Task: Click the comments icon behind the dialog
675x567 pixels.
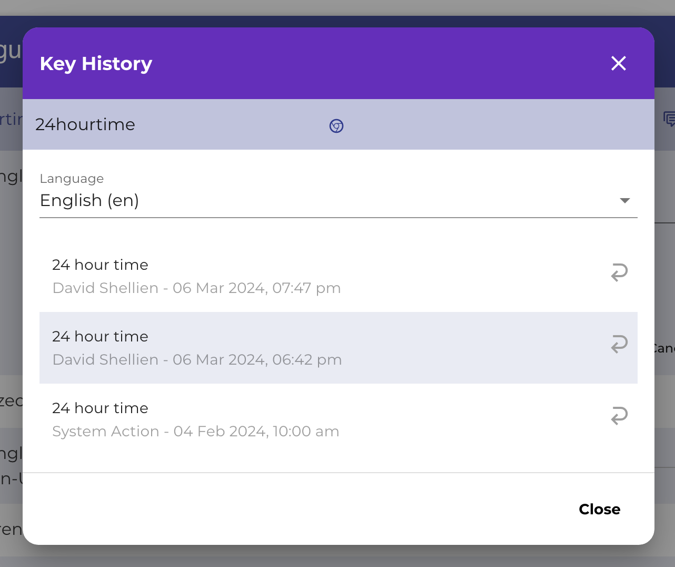Action: (669, 119)
